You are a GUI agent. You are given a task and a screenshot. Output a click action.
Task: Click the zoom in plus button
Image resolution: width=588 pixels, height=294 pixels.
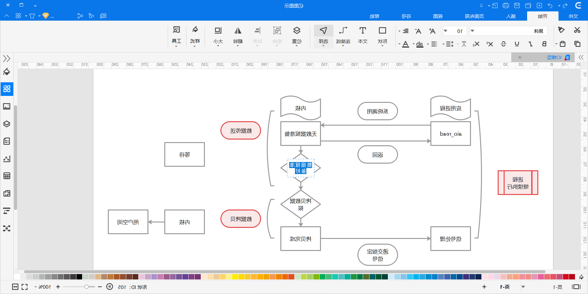[58, 287]
